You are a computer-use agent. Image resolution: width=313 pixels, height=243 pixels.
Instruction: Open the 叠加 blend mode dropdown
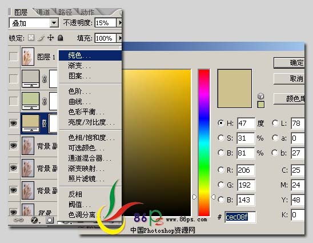point(54,22)
